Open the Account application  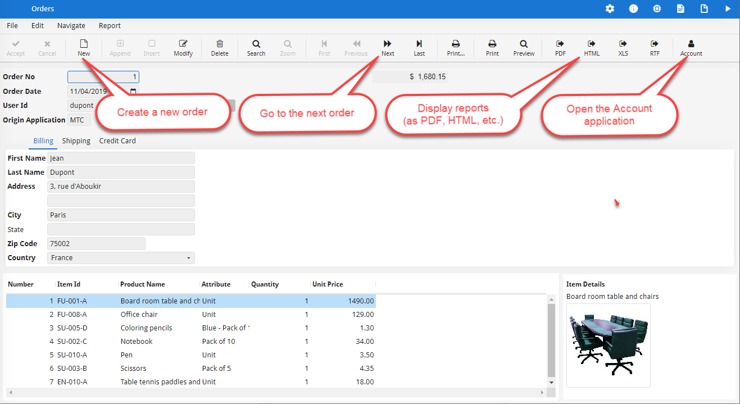click(691, 48)
